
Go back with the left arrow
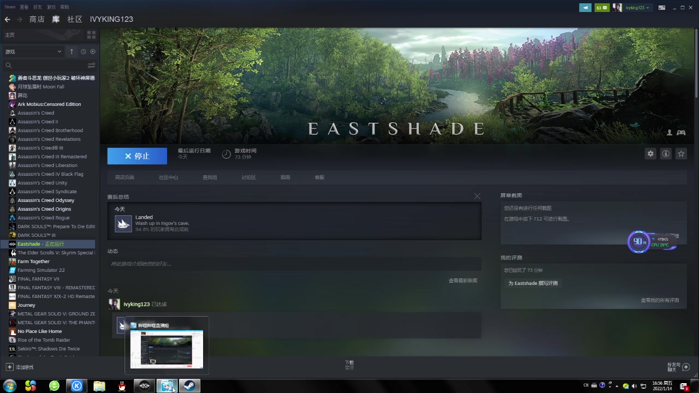pyautogui.click(x=7, y=19)
